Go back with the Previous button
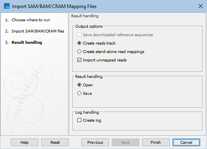Viewport: 207px width, 149px height. 95,142
